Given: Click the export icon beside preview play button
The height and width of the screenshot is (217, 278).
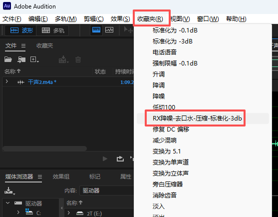Looking at the screenshot, I should click(120, 158).
